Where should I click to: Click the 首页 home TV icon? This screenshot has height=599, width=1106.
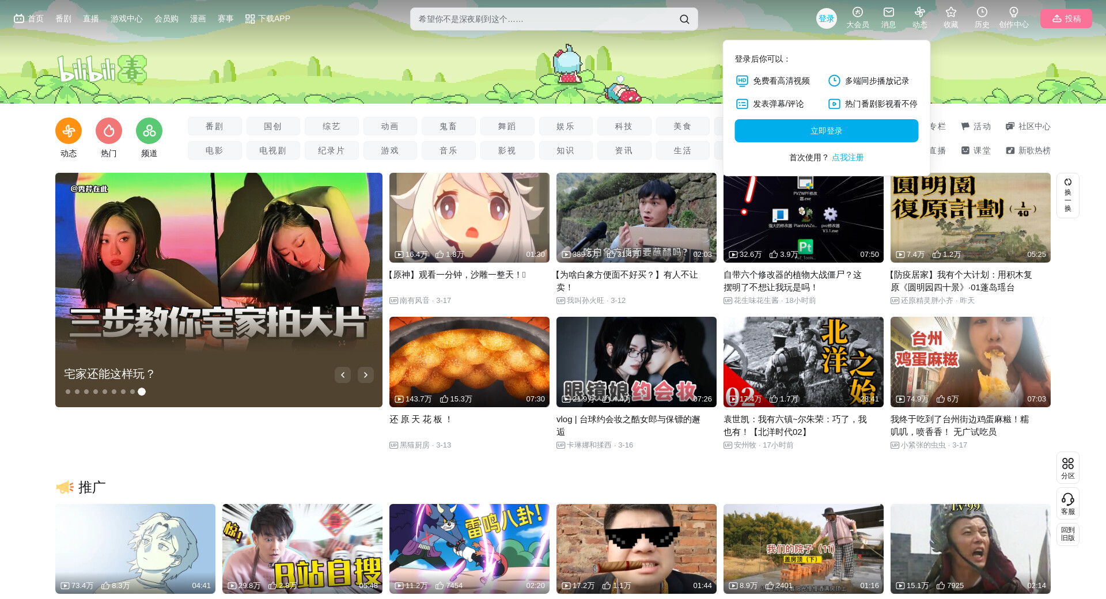pyautogui.click(x=19, y=18)
